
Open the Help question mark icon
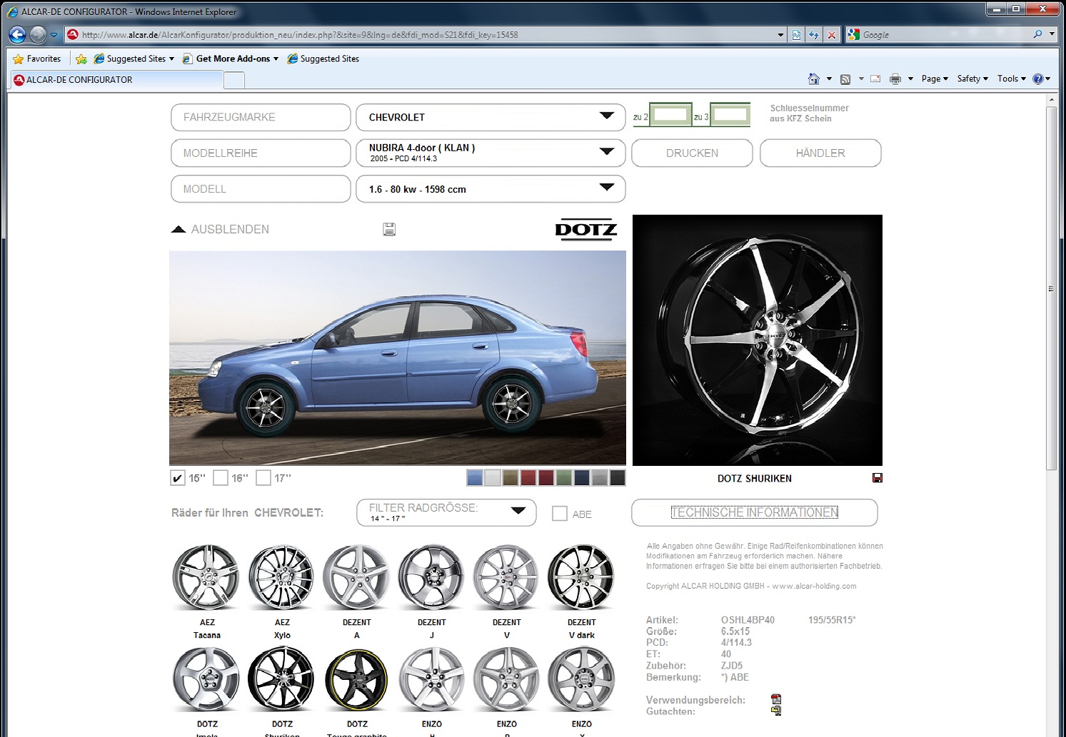(1038, 78)
